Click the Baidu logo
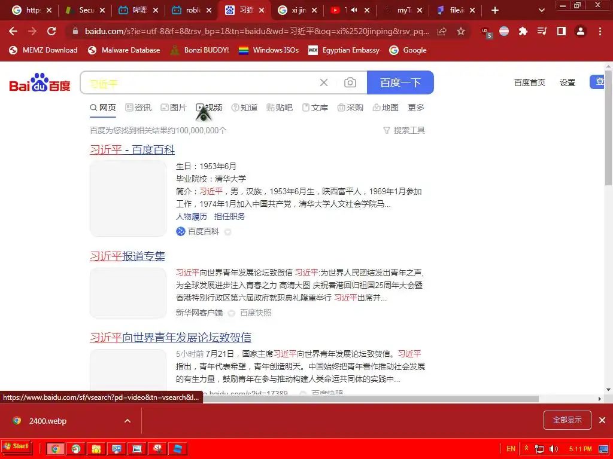Screen dimensions: 613x459 coord(40,82)
